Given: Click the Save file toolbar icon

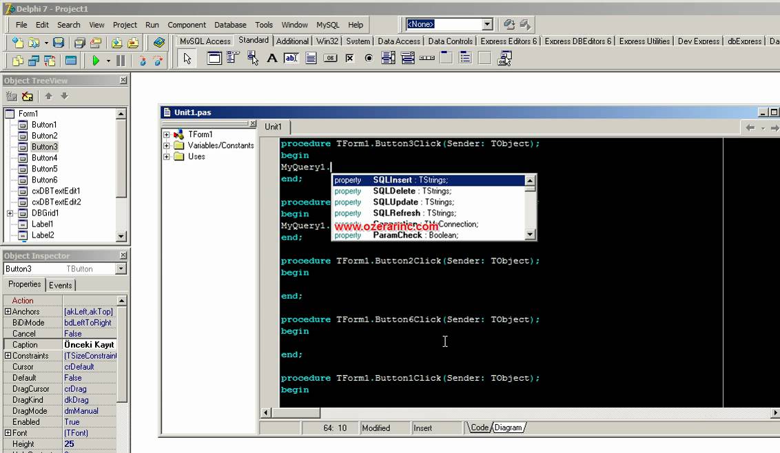Looking at the screenshot, I should [x=59, y=43].
